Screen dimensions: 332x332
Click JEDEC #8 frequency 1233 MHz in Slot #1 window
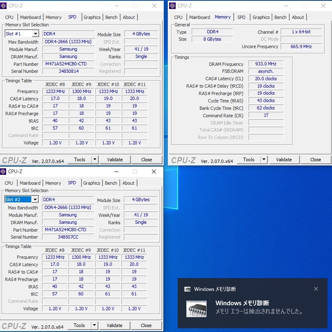[55, 91]
